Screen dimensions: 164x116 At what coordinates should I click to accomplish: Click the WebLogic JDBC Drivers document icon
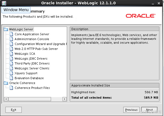coord(11,59)
